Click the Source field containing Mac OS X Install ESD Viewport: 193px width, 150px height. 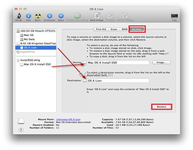click(118, 63)
